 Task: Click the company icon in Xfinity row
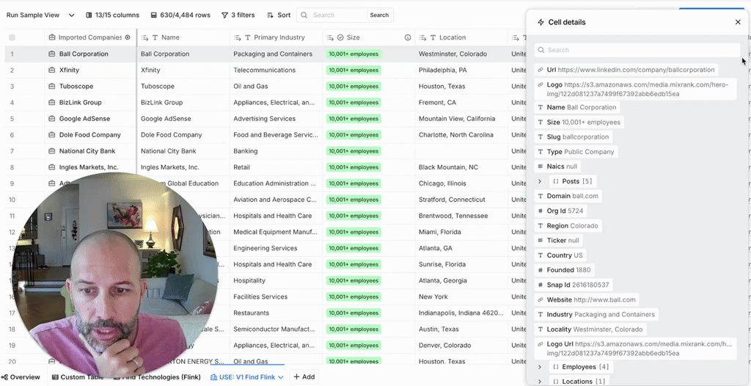[52, 70]
